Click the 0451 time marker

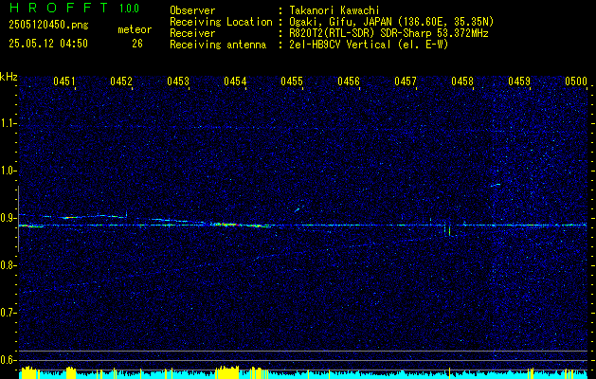(x=64, y=81)
